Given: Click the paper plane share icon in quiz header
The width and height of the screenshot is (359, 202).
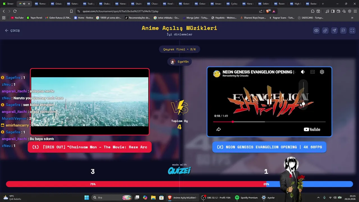Looking at the screenshot, I should point(334,31).
